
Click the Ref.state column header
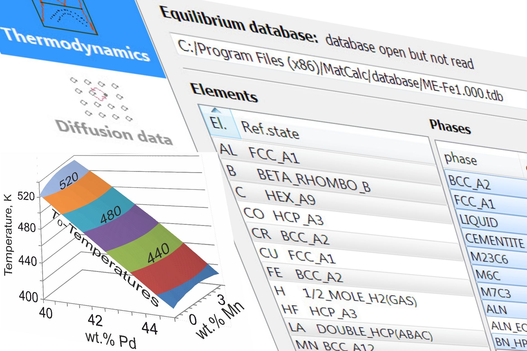point(270,130)
